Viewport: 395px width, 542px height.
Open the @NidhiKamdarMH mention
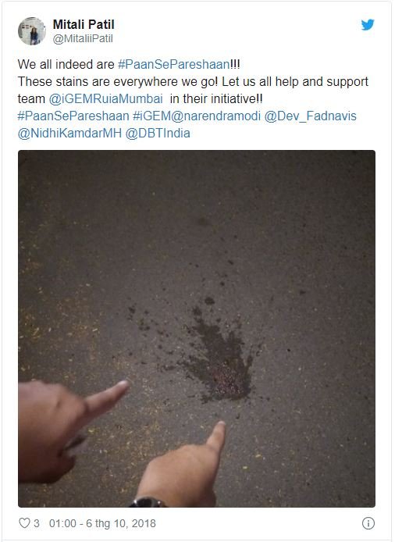point(69,133)
